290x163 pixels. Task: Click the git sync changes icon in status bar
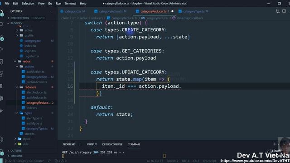click(x=49, y=161)
